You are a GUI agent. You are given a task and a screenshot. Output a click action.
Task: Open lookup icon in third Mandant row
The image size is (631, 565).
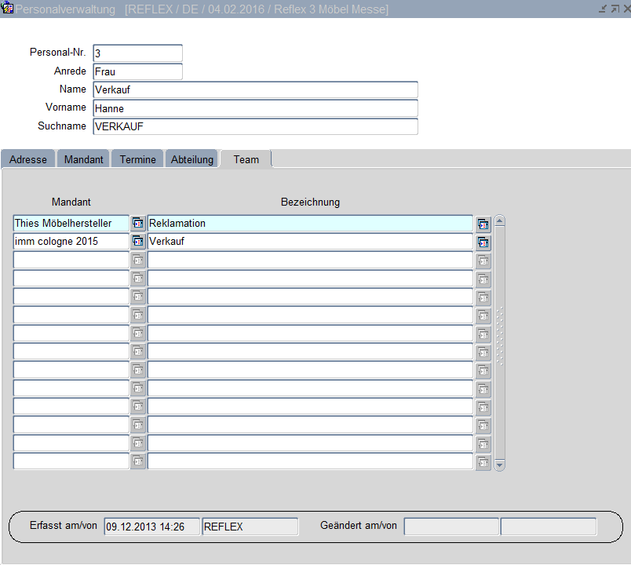(138, 260)
